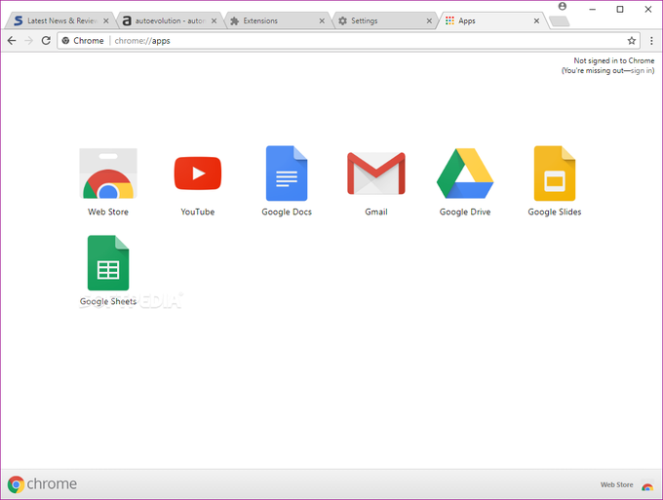Open the Chrome three-dot menu
The height and width of the screenshot is (500, 663).
coord(651,41)
